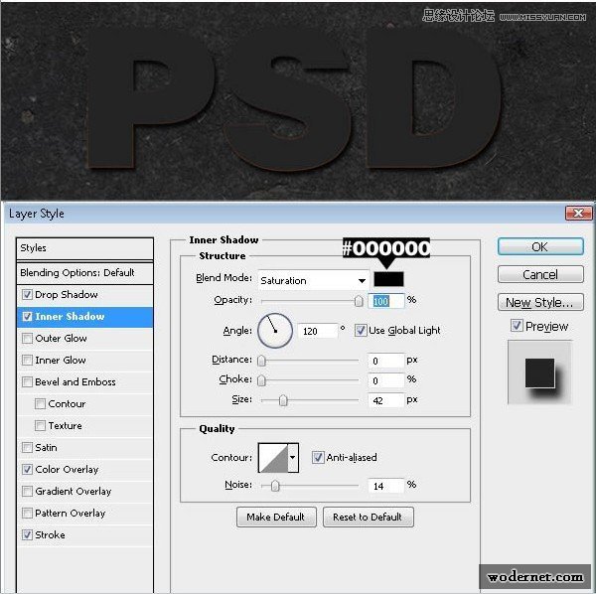Focus the Noise value field
Viewport: 596px width, 594px height.
385,486
